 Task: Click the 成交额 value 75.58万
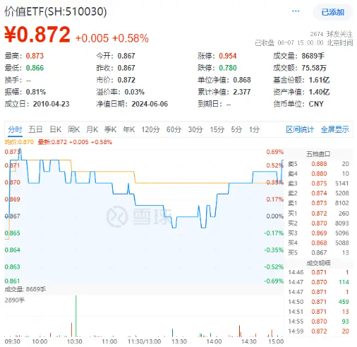tap(314, 68)
